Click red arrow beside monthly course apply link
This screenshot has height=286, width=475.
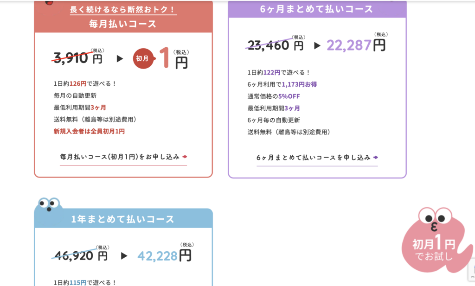tap(185, 157)
